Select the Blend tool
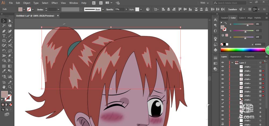This screenshot has width=269, height=126. [10, 71]
